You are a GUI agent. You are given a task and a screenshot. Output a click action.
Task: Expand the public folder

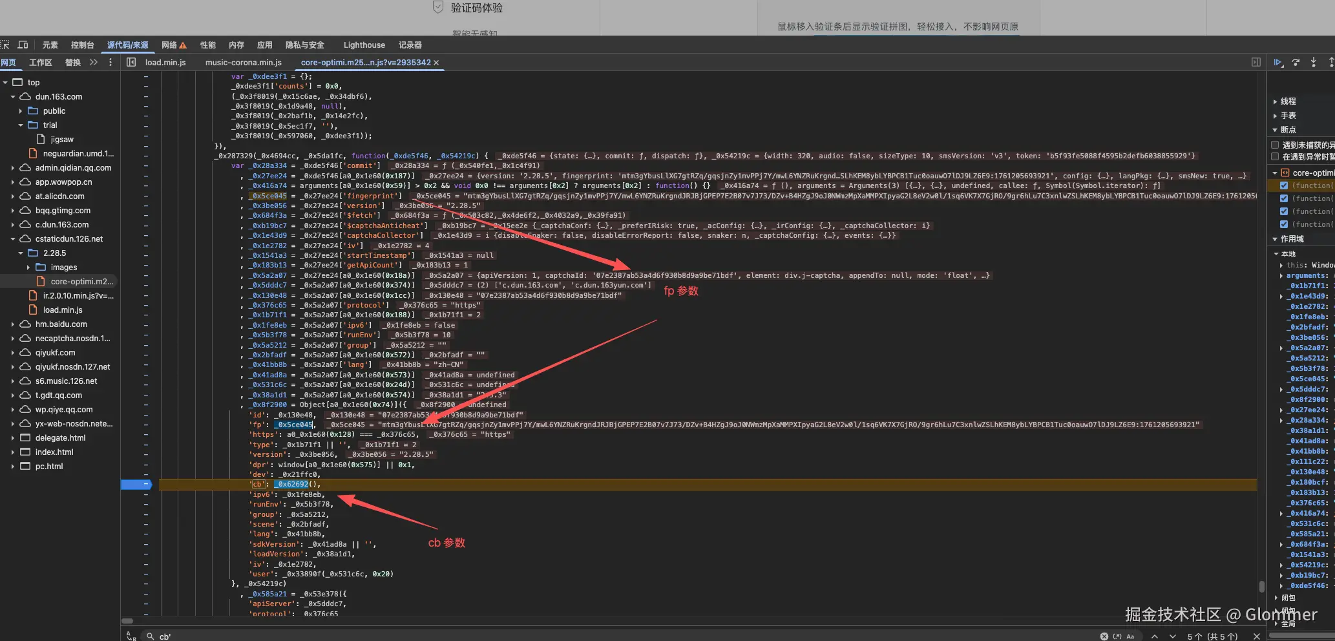tap(21, 110)
